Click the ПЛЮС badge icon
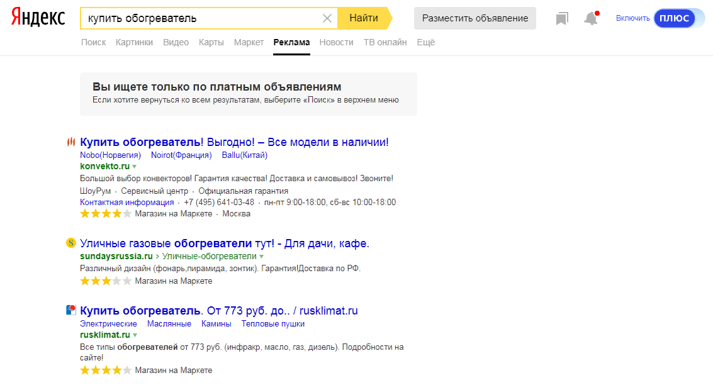713x385 pixels. point(675,18)
